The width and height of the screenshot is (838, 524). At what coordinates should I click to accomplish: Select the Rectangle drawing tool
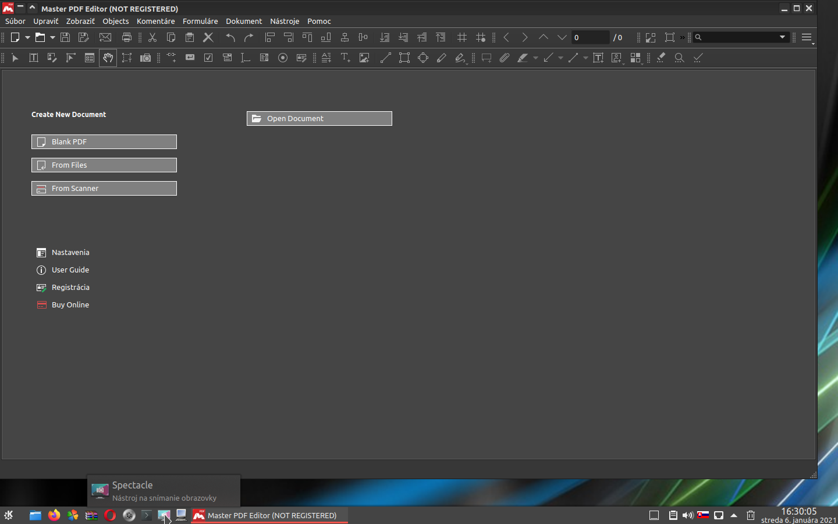[x=404, y=58]
